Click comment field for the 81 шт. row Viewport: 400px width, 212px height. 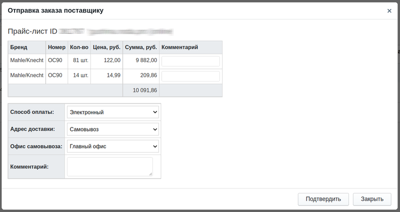point(190,61)
